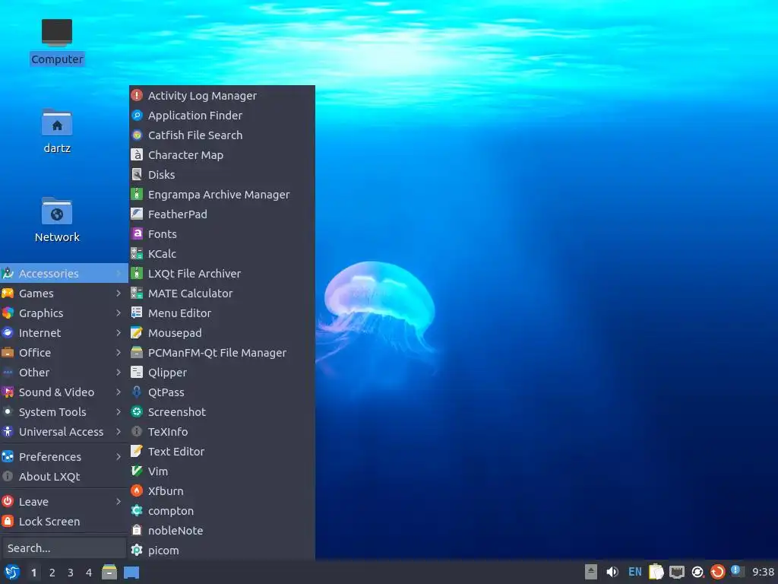Image resolution: width=778 pixels, height=584 pixels.
Task: Click the PCManFM-Qt File Manager icon
Action: (x=137, y=353)
